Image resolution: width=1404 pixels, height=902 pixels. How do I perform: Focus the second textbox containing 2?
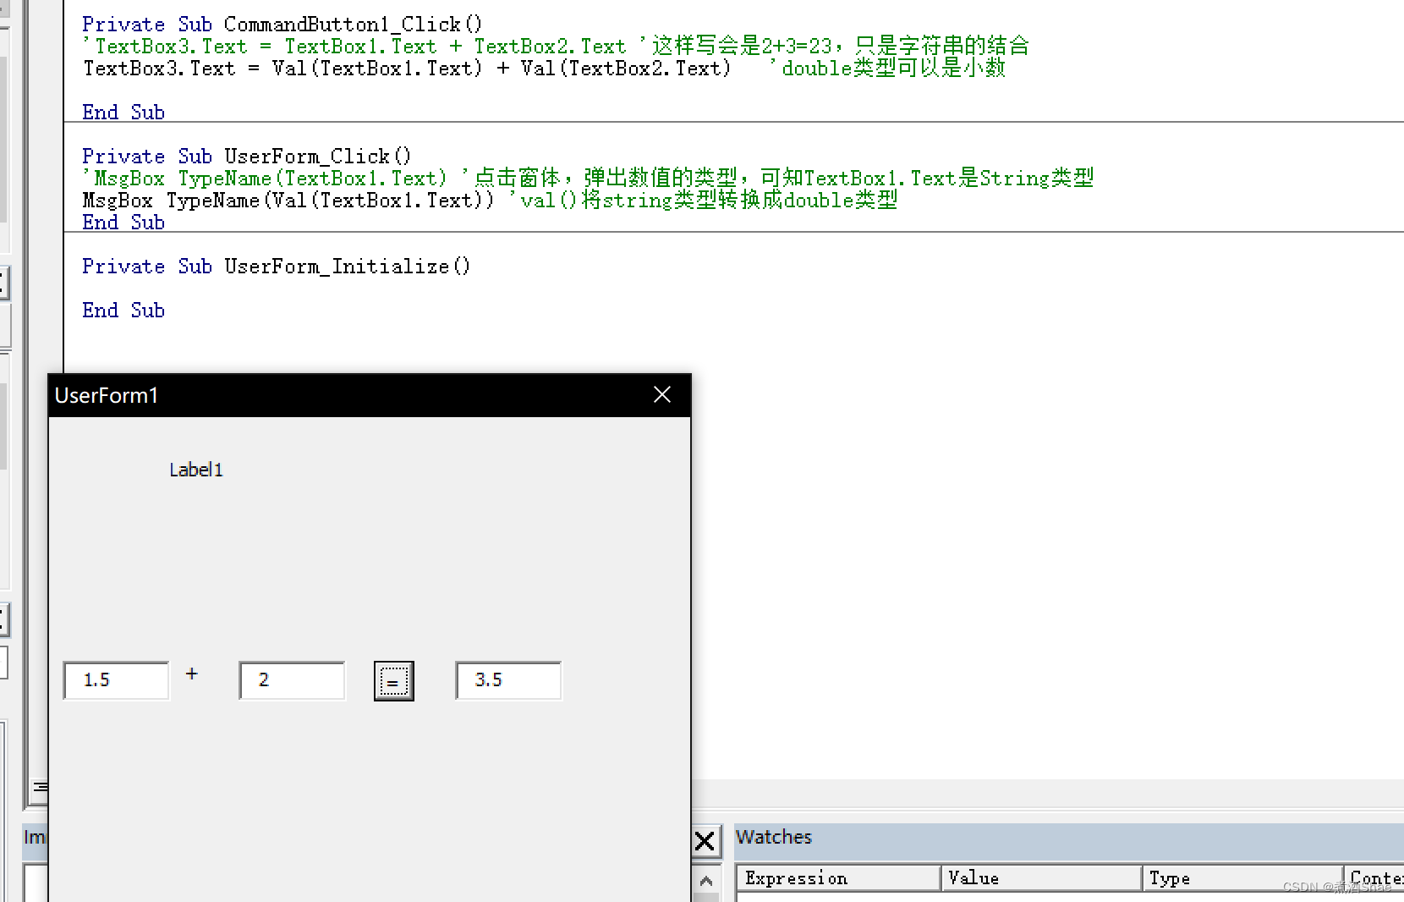click(292, 680)
